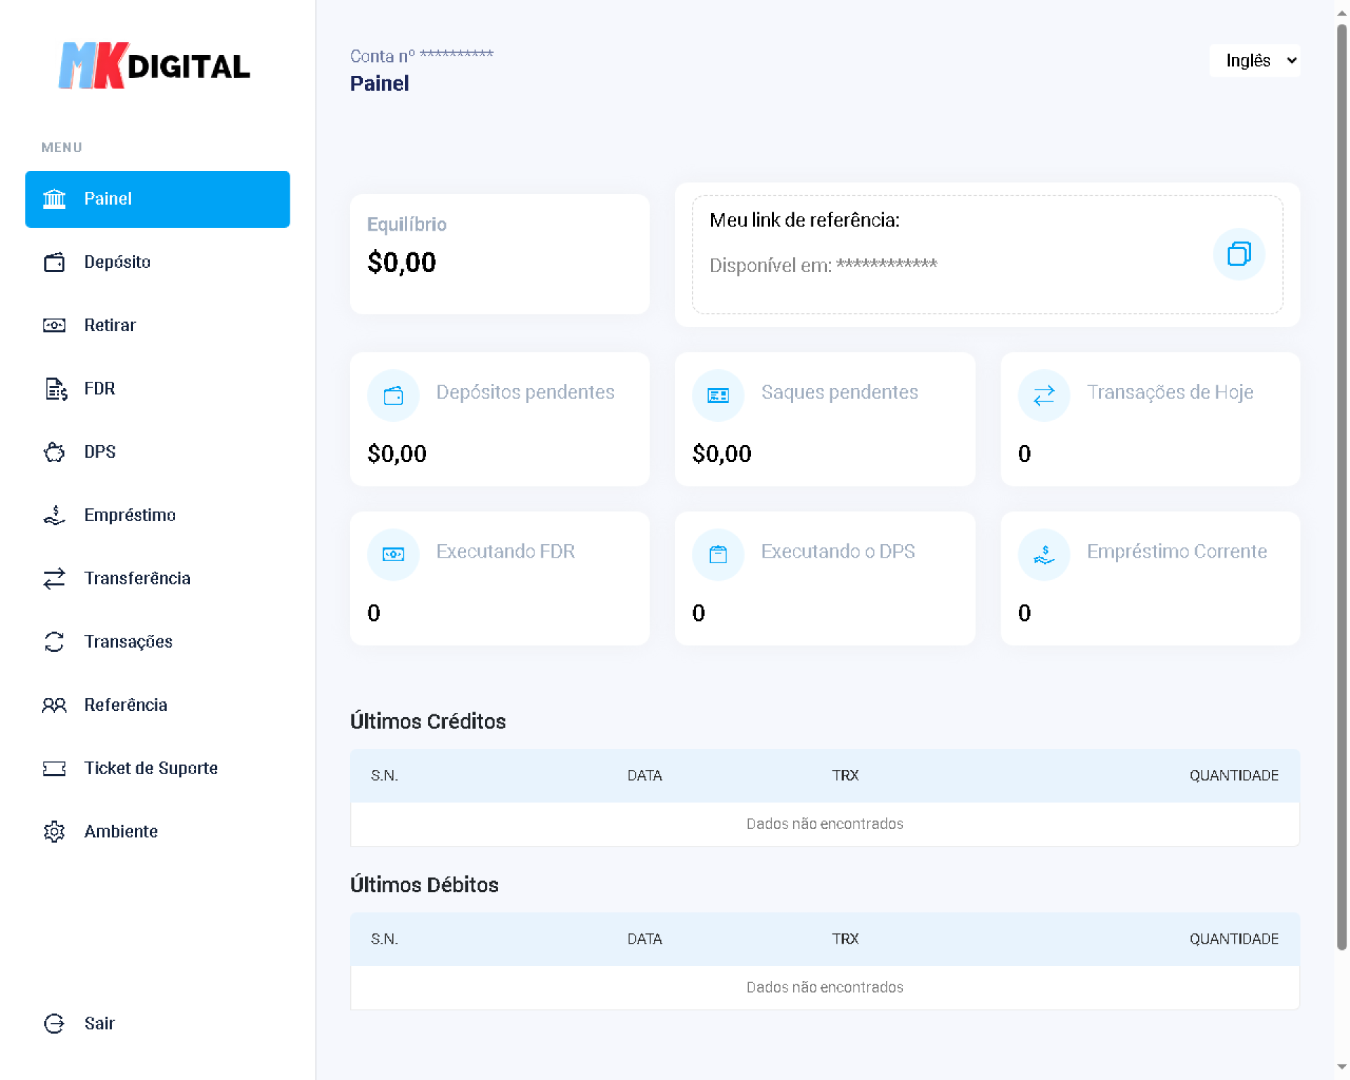Click the Referência people icon
Viewport: 1350px width, 1080px height.
[x=54, y=705]
